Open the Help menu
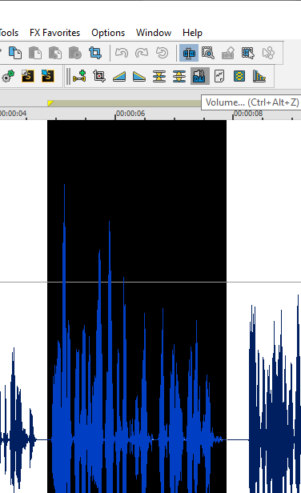The height and width of the screenshot is (493, 301). (x=192, y=33)
